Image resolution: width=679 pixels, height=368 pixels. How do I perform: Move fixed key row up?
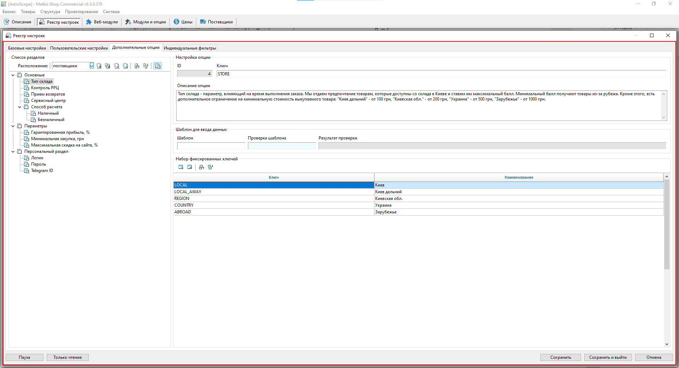(x=202, y=167)
